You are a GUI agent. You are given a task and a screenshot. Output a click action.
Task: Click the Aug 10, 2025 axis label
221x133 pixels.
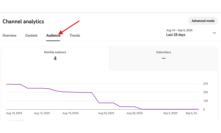point(14,113)
